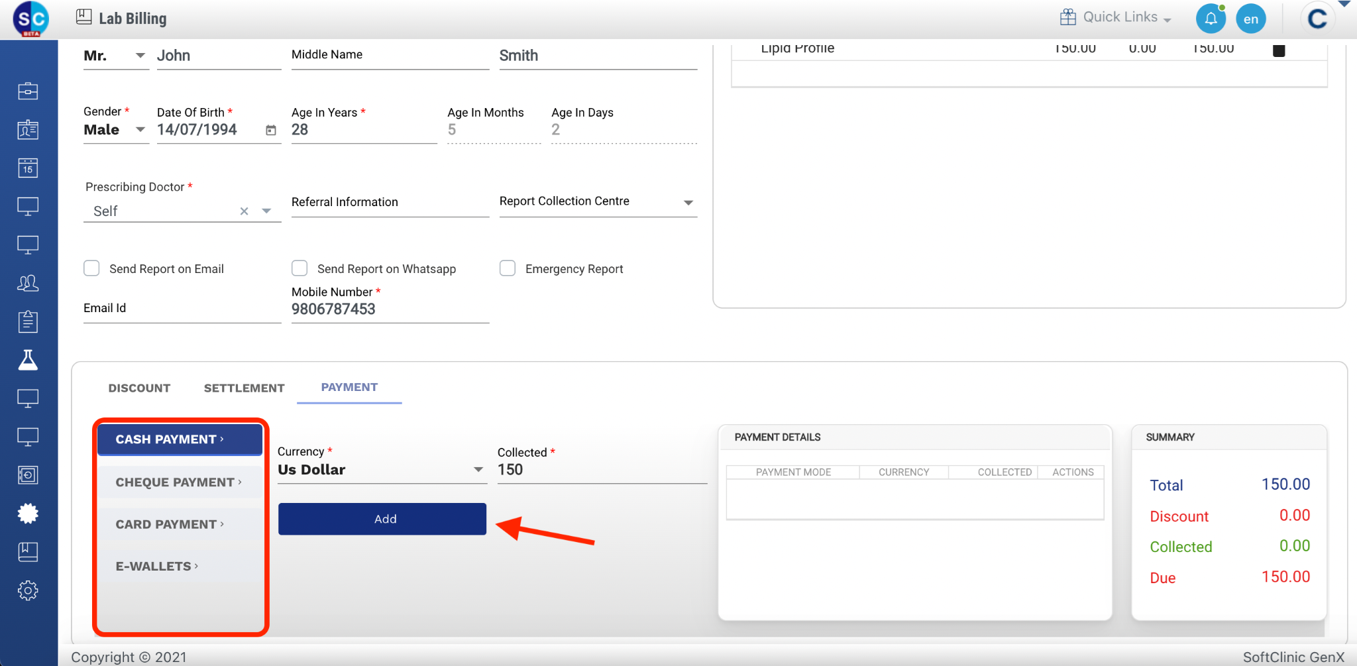The height and width of the screenshot is (666, 1357).
Task: Open the calendar icon in sidebar
Action: point(28,168)
